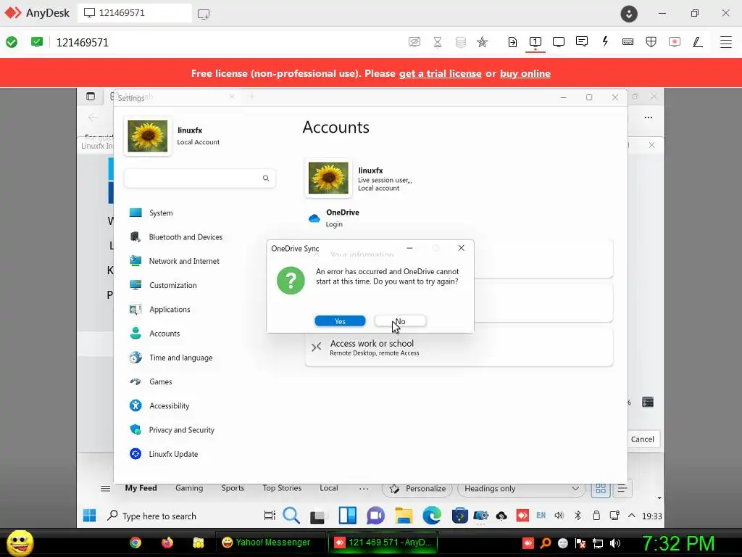Expand remote tray hidden icons chevron
The width and height of the screenshot is (742, 557).
(x=632, y=516)
